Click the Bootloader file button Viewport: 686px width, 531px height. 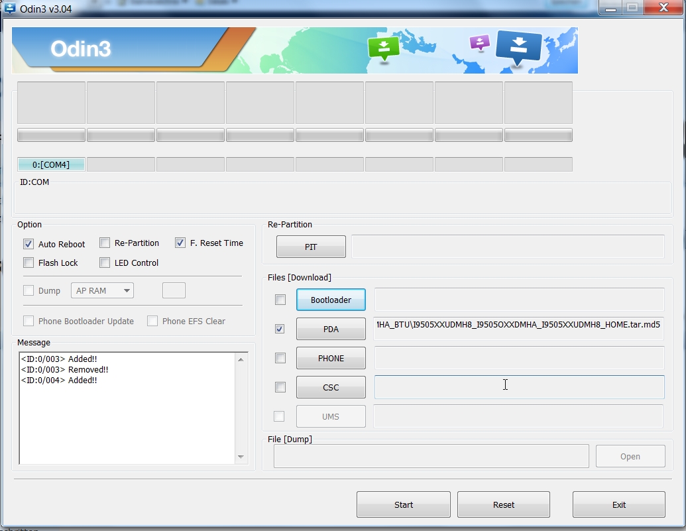(331, 300)
